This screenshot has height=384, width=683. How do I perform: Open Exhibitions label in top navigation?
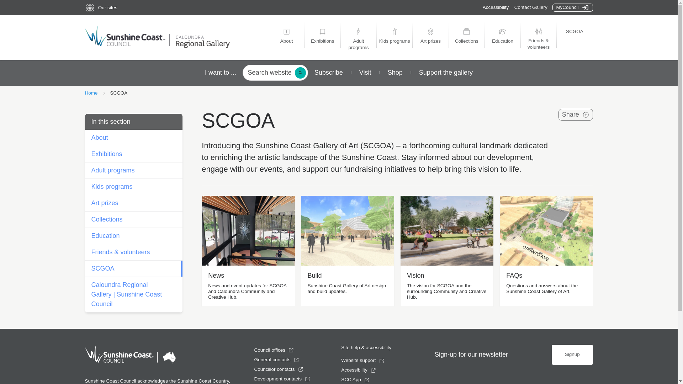(x=322, y=41)
